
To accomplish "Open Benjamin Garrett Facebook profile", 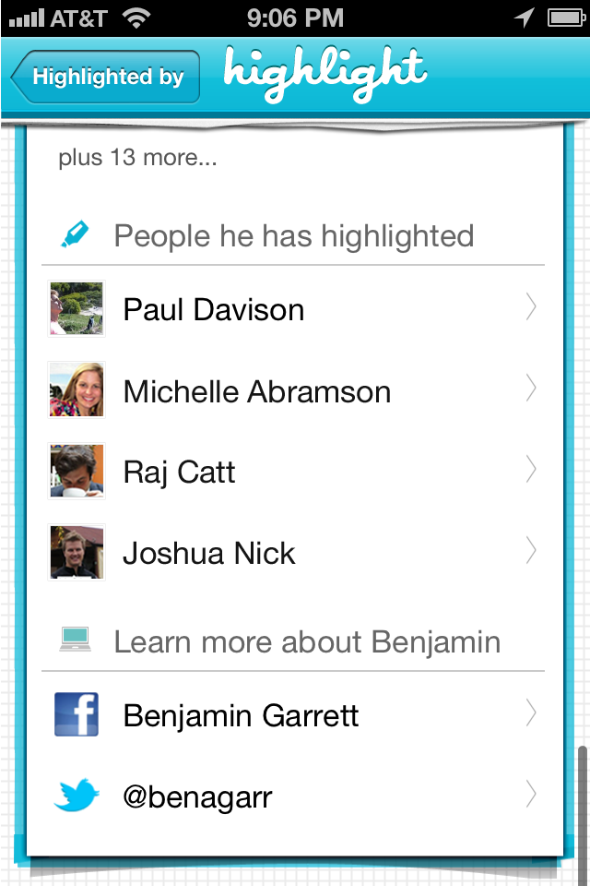I will click(293, 714).
